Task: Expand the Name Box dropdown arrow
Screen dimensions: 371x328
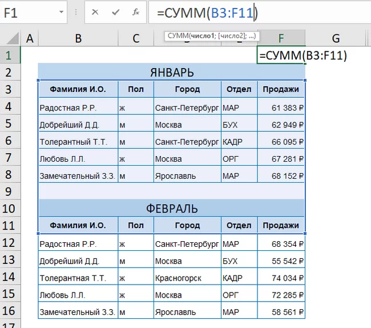Action: (61, 12)
